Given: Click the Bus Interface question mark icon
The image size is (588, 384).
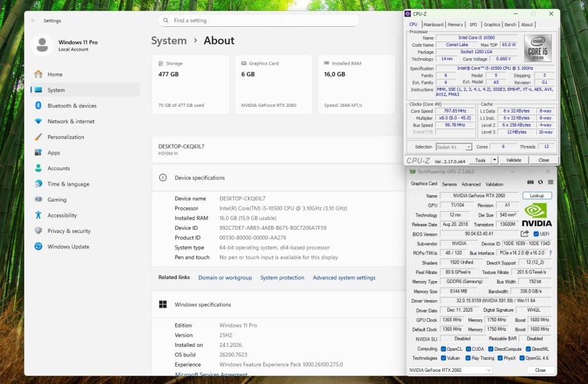Looking at the screenshot, I should (x=550, y=253).
